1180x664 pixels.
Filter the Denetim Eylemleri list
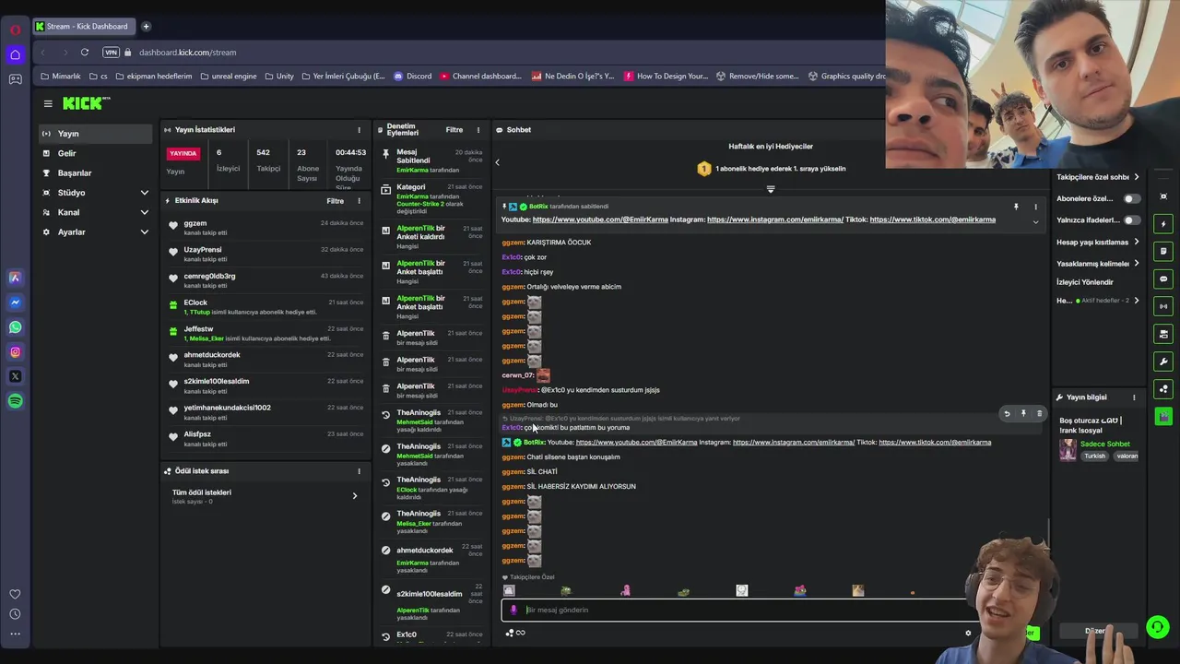(454, 130)
